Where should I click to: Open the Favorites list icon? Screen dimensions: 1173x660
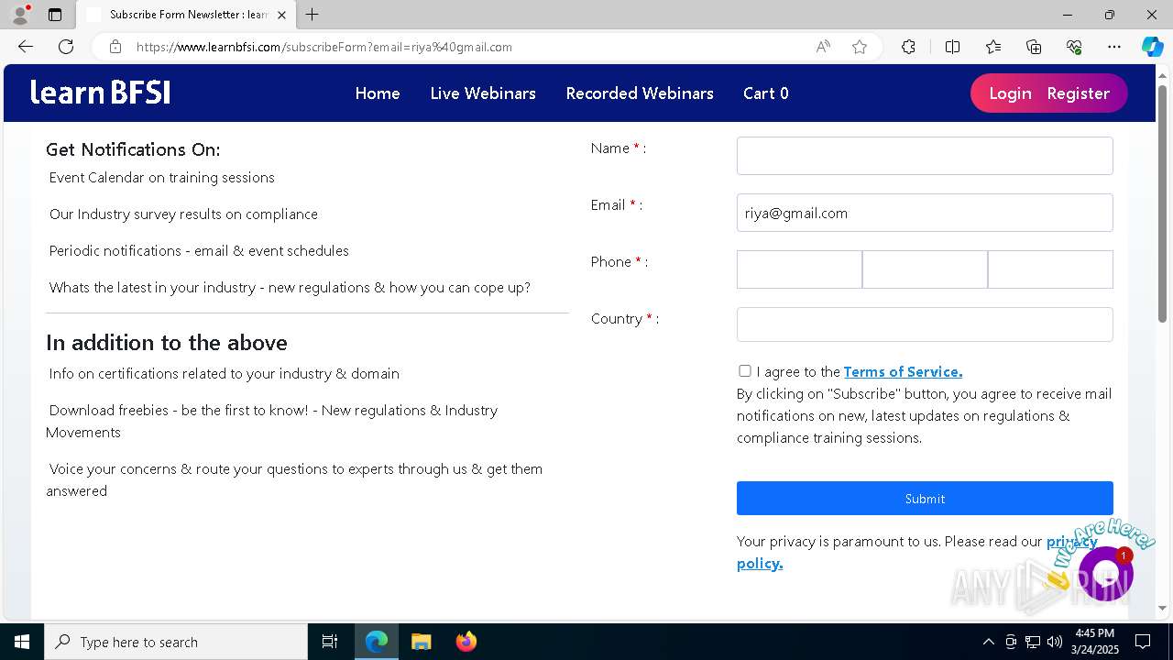993,47
